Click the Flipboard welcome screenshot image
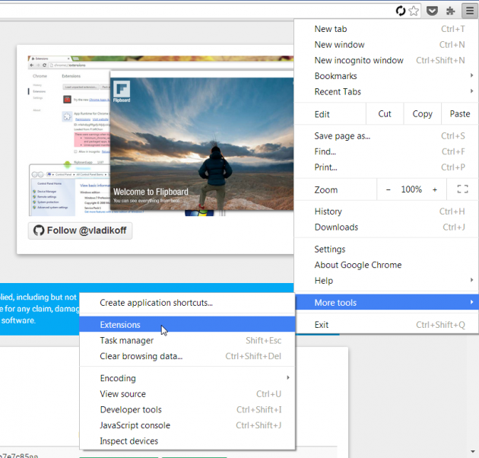 [202, 144]
